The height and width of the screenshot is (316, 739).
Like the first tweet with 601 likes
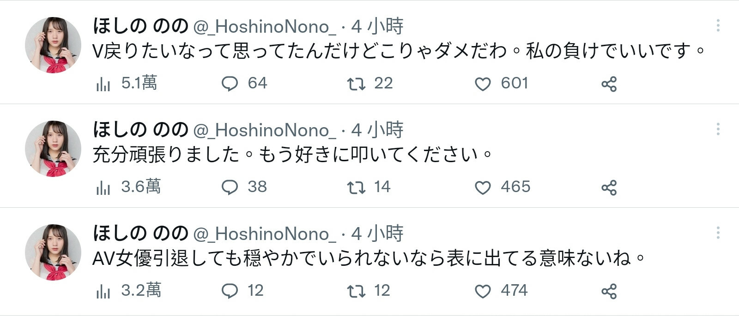point(483,84)
